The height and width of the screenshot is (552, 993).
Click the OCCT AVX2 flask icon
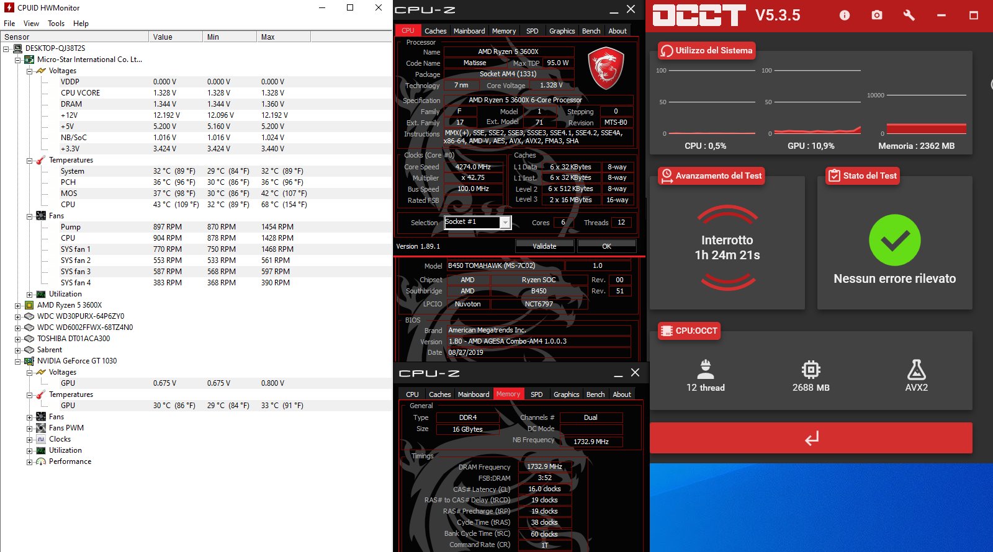[917, 370]
